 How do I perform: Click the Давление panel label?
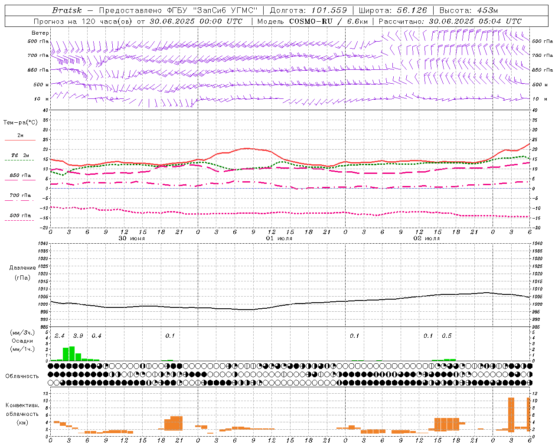(x=22, y=268)
